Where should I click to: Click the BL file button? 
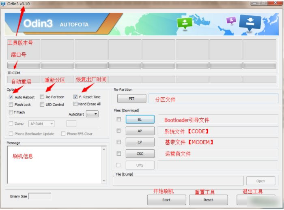[x=140, y=119]
